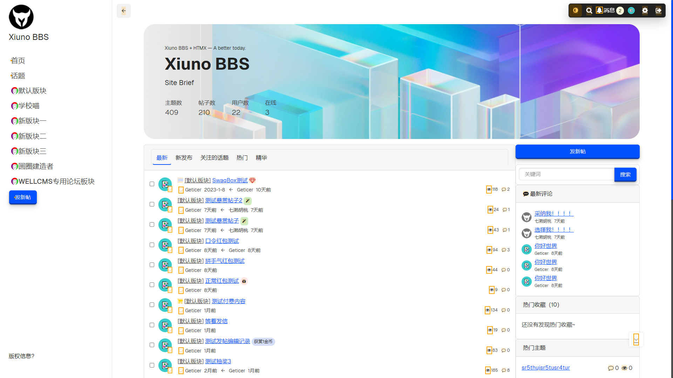Open the user avatar in the top toolbar
Image resolution: width=673 pixels, height=378 pixels.
[631, 10]
